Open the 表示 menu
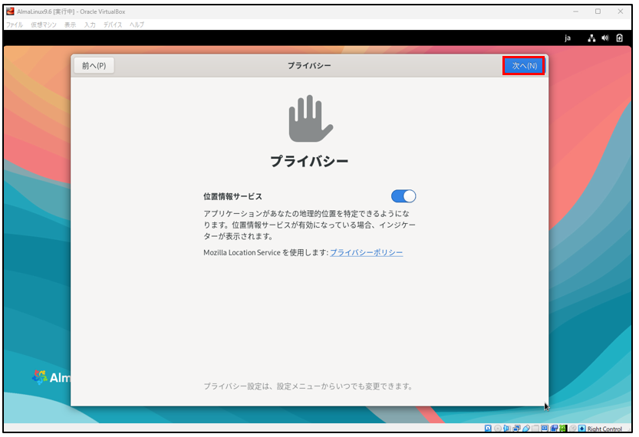 pos(70,25)
